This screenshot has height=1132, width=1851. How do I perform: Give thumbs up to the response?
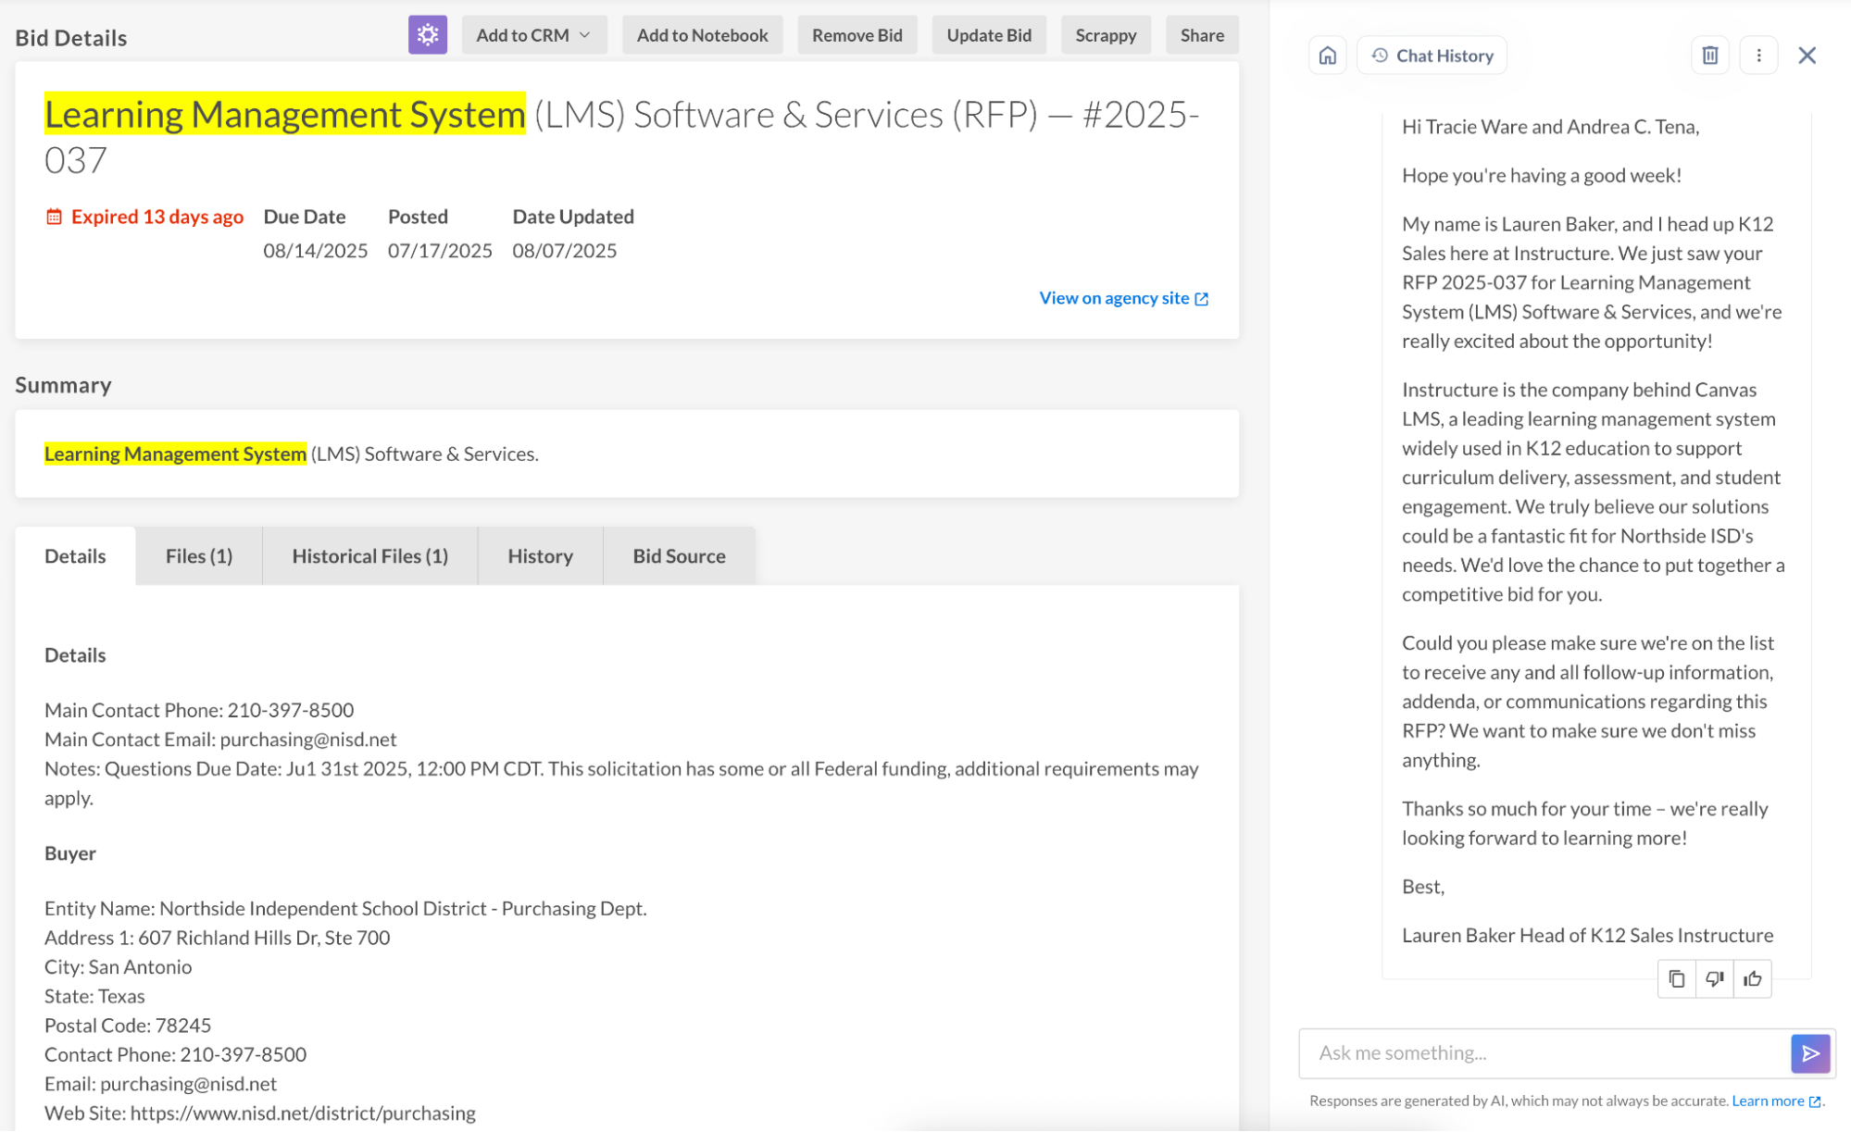pyautogui.click(x=1752, y=978)
